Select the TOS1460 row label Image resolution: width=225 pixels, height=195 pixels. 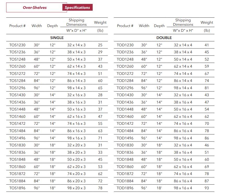[x=17, y=116]
